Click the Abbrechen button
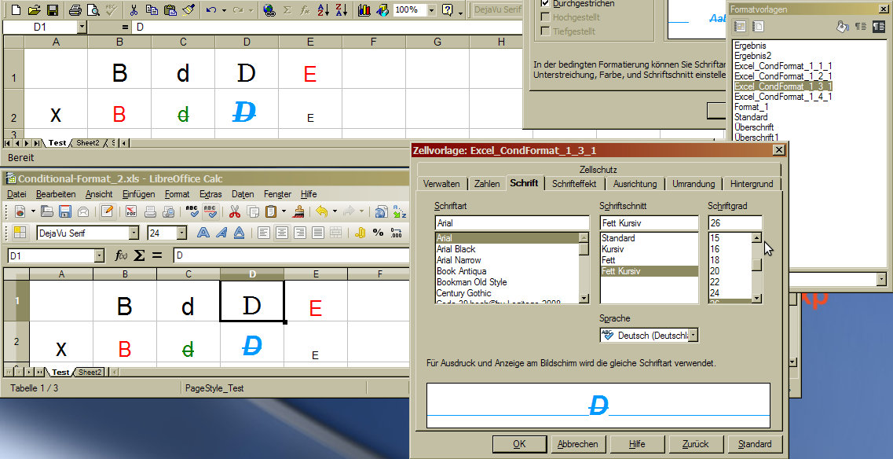This screenshot has width=893, height=459. pyautogui.click(x=577, y=444)
